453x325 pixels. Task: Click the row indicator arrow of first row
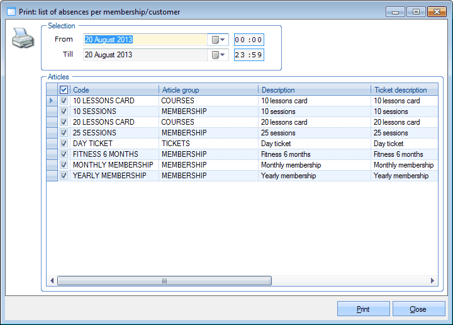pyautogui.click(x=52, y=101)
